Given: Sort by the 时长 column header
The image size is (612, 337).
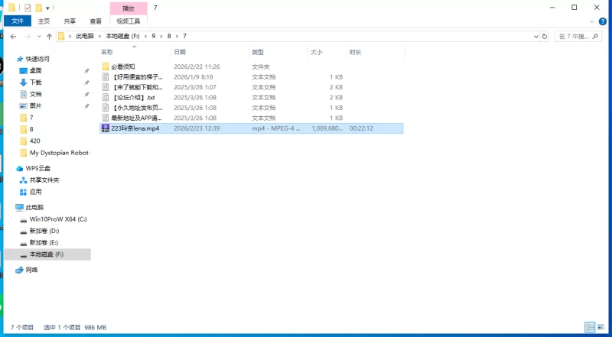Looking at the screenshot, I should coord(376,52).
